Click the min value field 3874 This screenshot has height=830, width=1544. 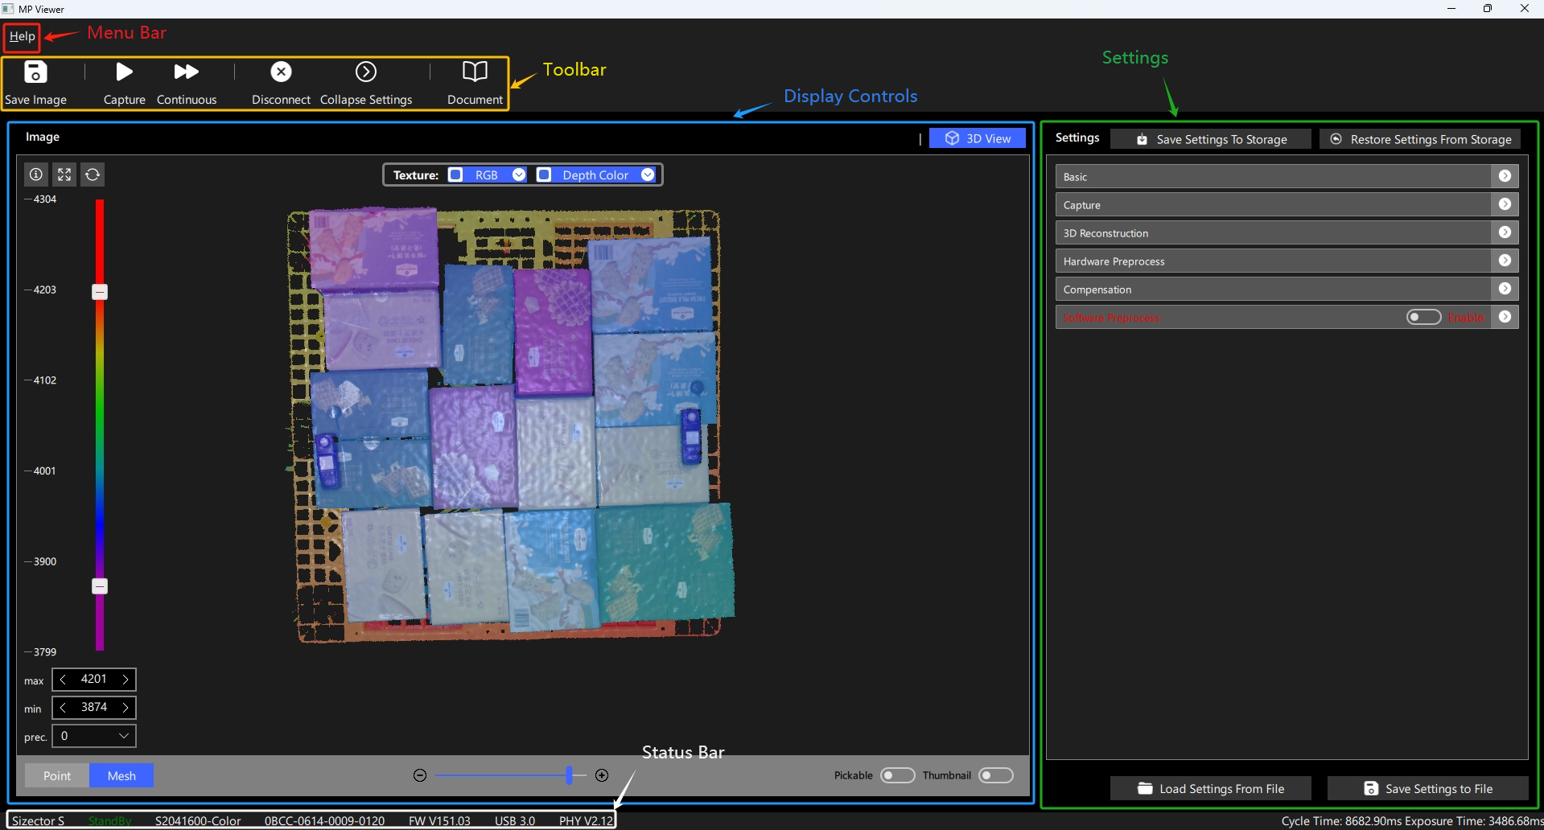[x=94, y=708]
